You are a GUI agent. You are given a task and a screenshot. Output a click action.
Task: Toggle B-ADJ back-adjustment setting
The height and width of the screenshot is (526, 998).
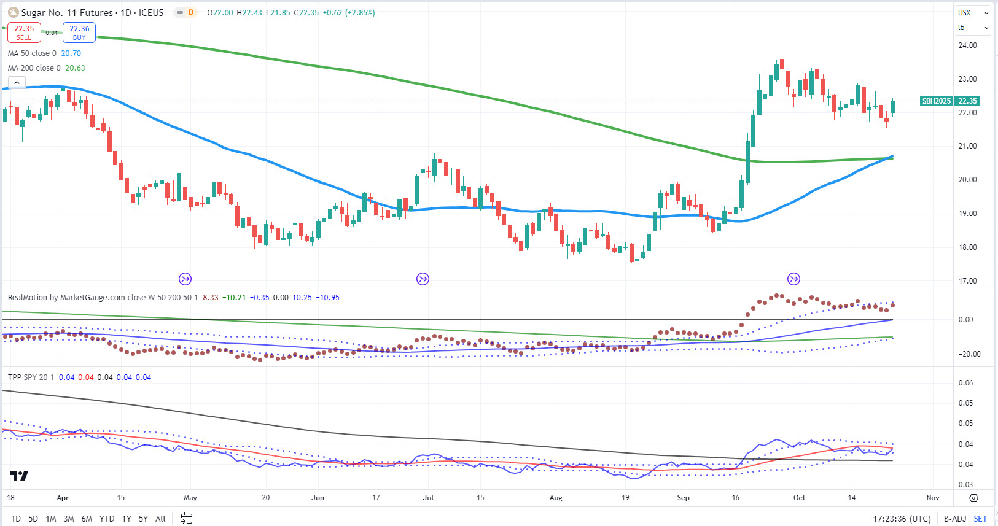point(955,519)
